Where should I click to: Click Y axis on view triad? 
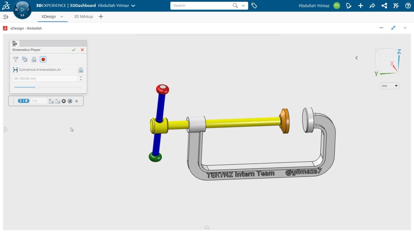(376, 74)
